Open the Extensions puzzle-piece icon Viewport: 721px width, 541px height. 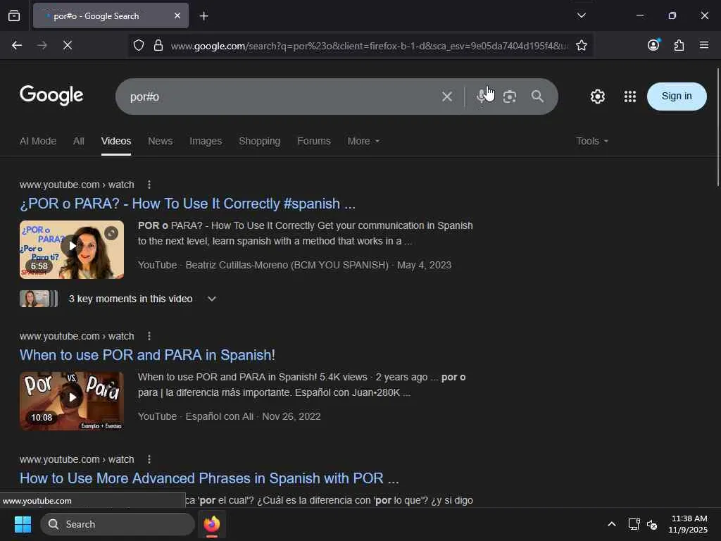point(679,45)
